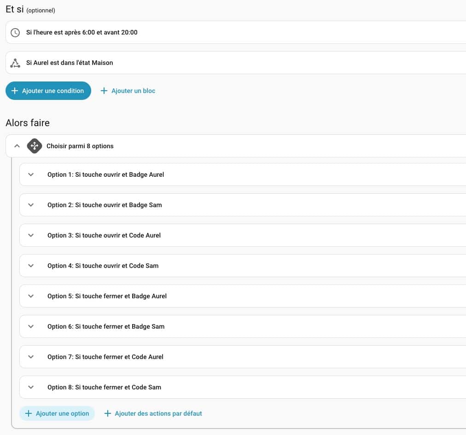Collapse the Choisir parmi 8 options block
Screen dimensions: 466x435
[x=17, y=146]
